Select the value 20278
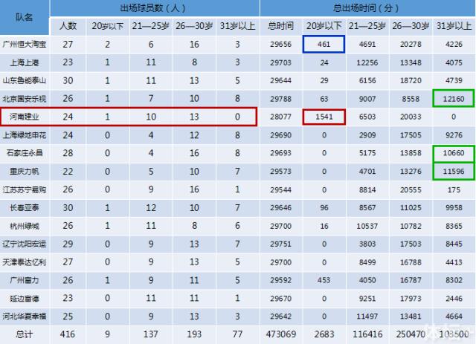 point(411,45)
